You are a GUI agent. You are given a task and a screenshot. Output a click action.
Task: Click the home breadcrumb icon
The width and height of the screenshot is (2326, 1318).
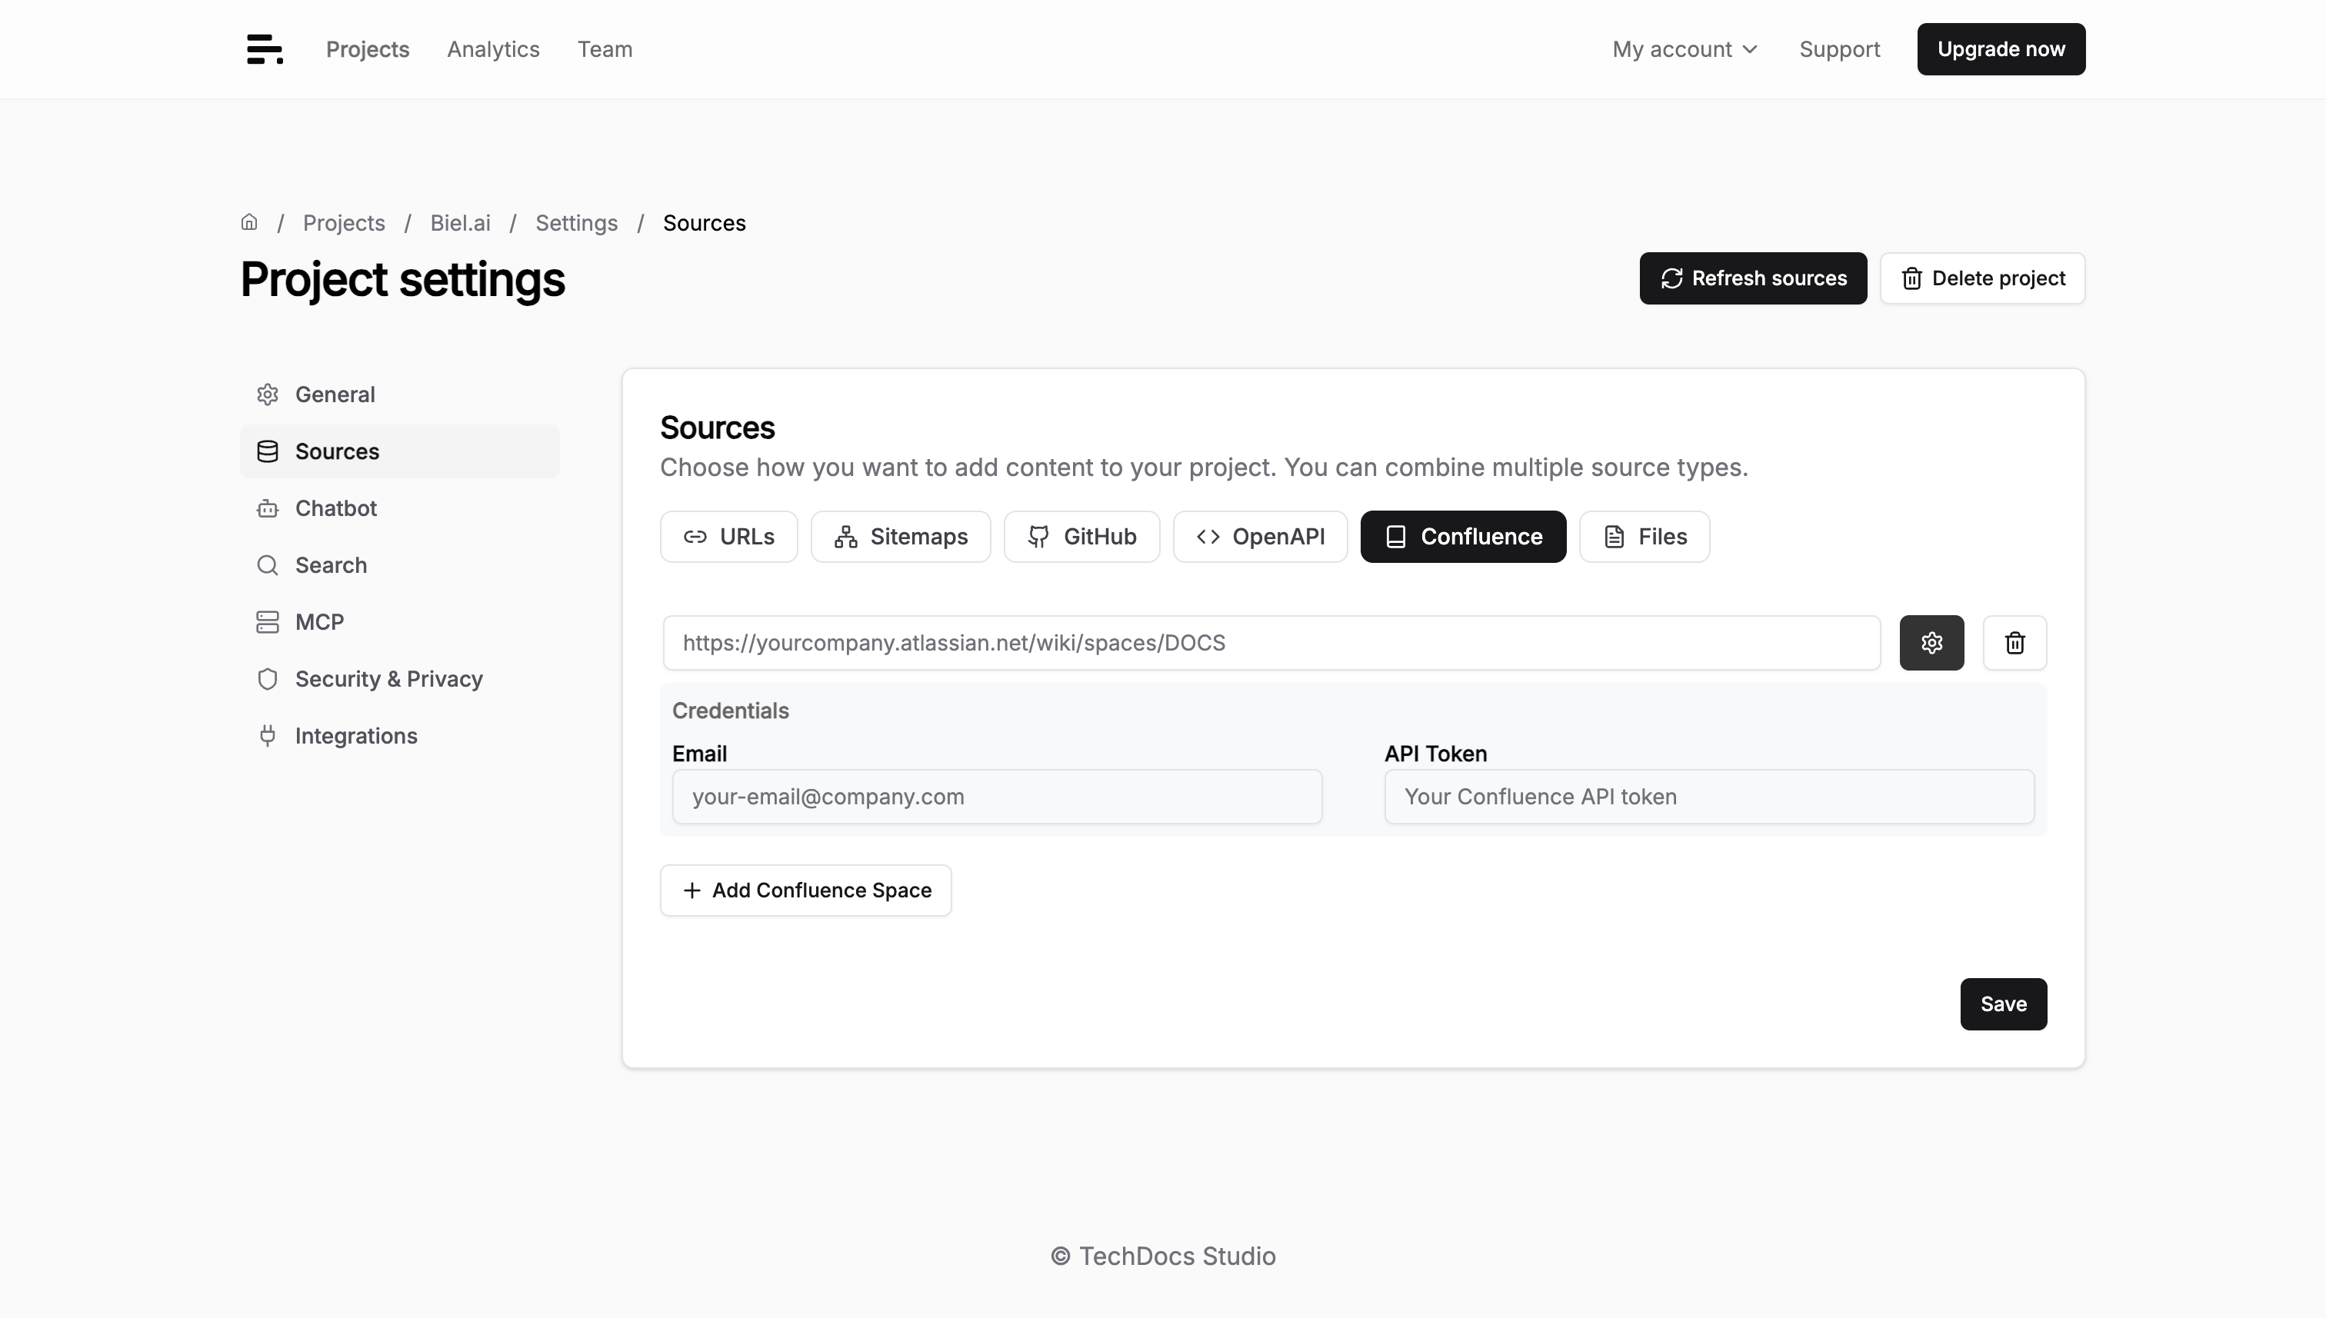tap(249, 221)
